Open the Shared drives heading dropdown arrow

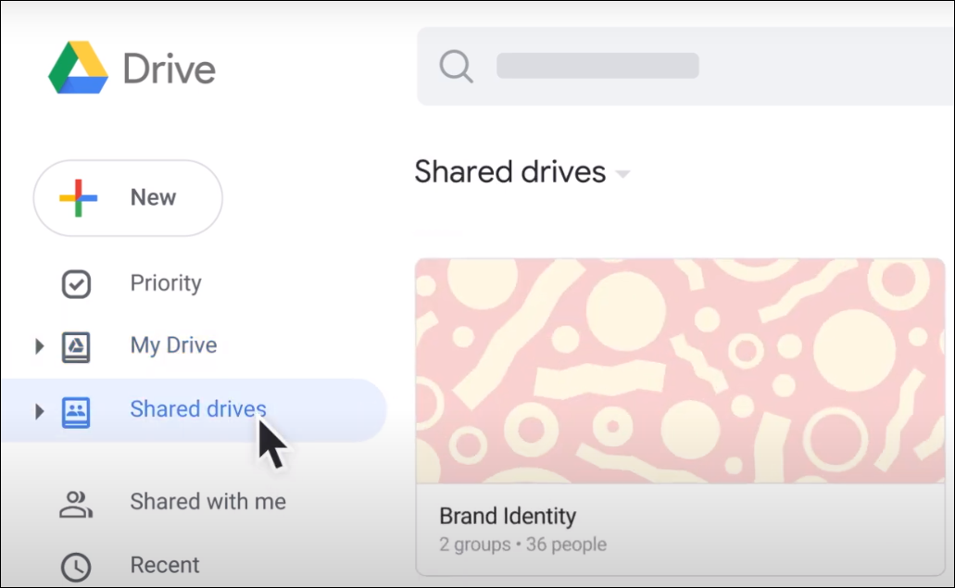click(623, 175)
